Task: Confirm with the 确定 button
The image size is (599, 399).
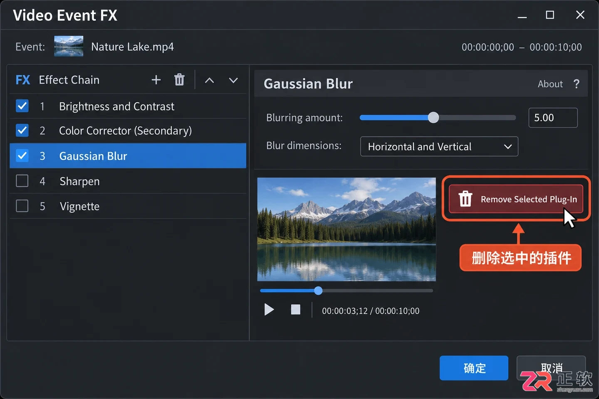Action: [x=474, y=368]
